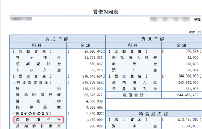This screenshot has width=202, height=129.
Task: Click the amount 243,762,000
Action: [188, 83]
